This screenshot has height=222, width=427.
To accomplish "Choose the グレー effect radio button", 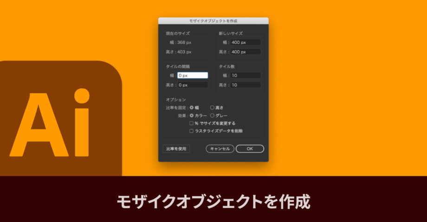I will click(212, 116).
